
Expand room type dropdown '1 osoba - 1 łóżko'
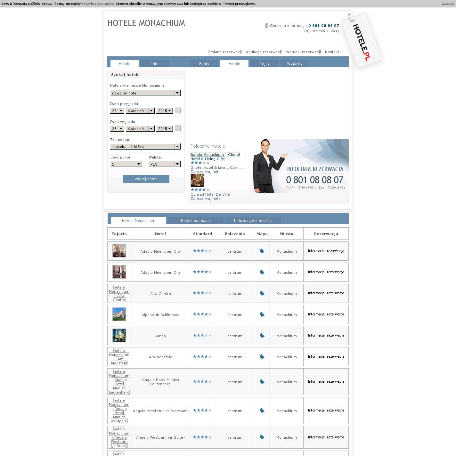pyautogui.click(x=145, y=146)
